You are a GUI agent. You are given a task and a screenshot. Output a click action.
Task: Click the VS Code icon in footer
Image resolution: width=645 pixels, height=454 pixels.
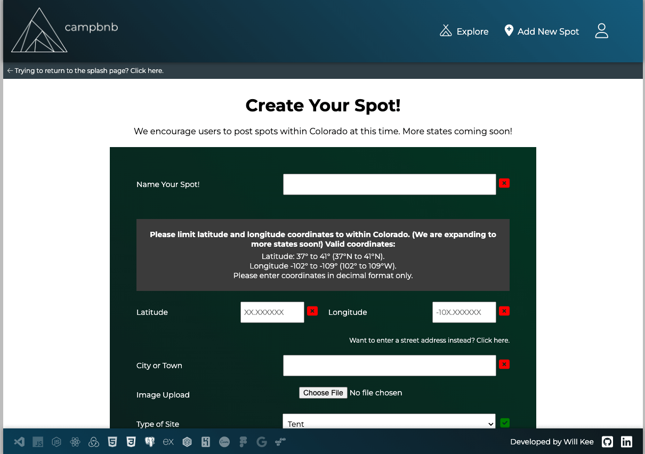pyautogui.click(x=19, y=442)
